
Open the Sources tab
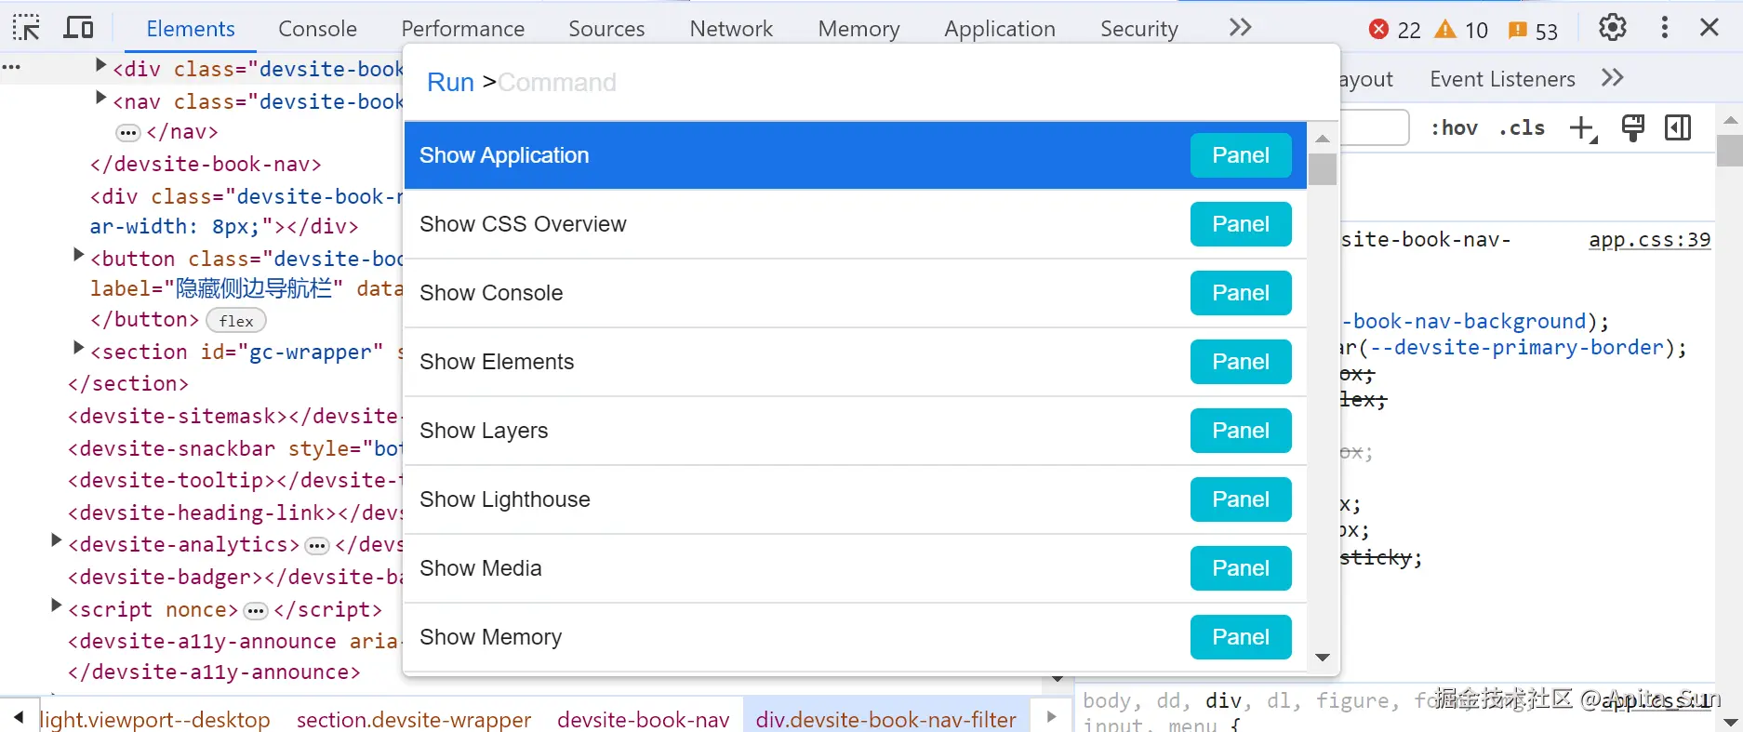(x=606, y=29)
